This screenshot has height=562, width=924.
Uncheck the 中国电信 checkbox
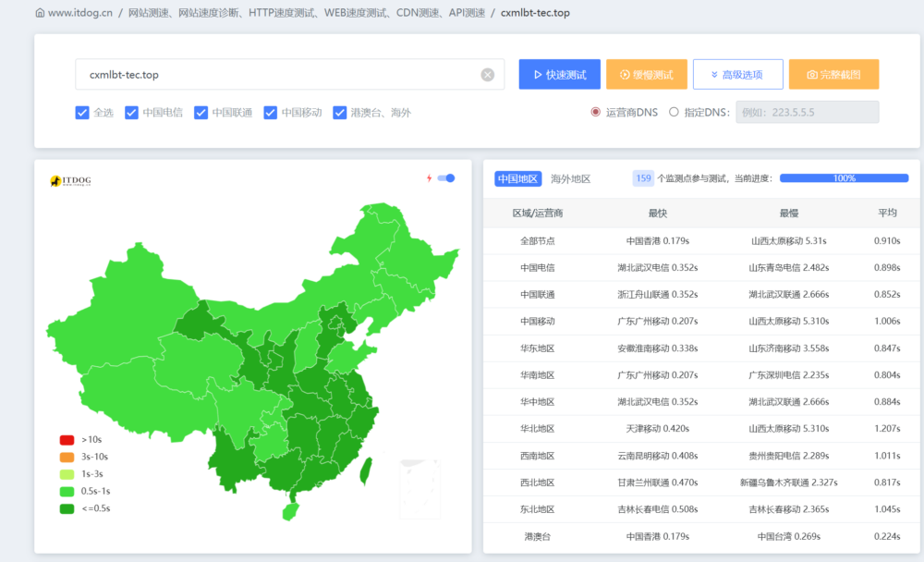[x=130, y=112]
